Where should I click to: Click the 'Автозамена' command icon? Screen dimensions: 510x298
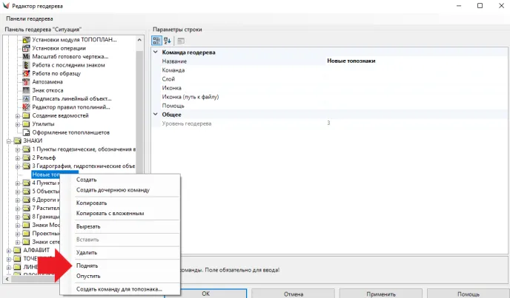27,81
